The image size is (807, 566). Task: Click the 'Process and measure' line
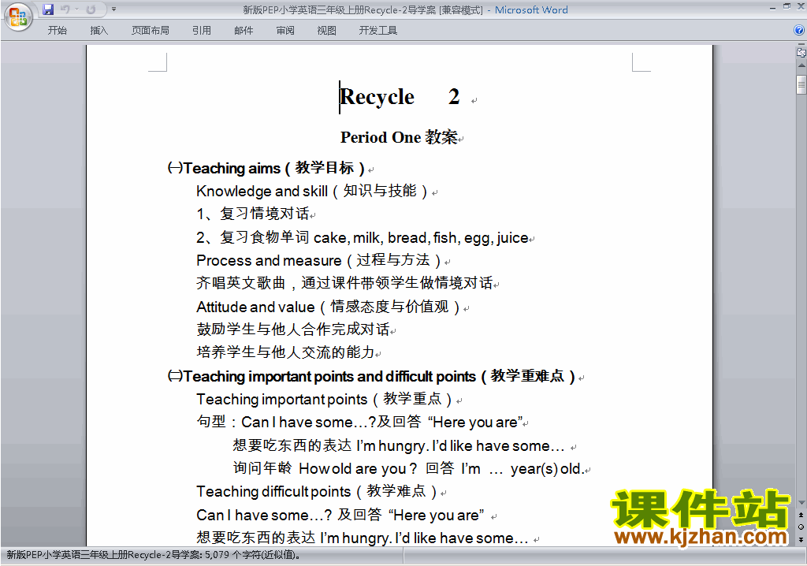(318, 260)
